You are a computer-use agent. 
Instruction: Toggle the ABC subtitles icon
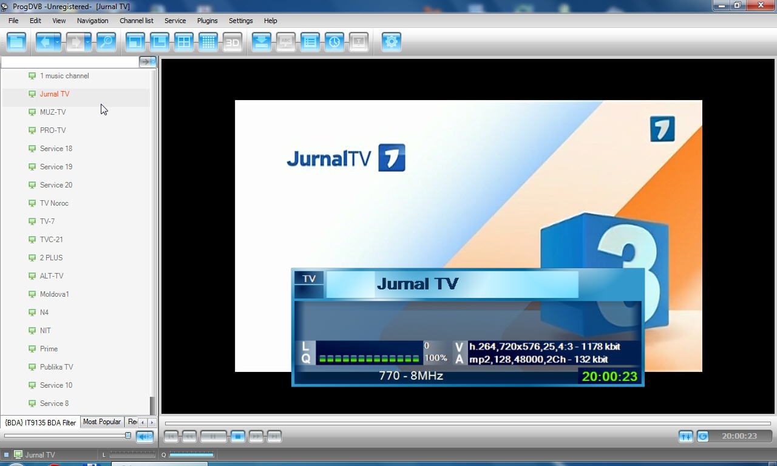[x=286, y=42]
